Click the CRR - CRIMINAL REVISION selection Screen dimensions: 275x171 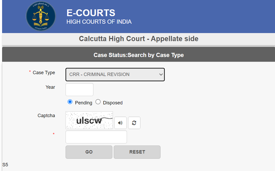click(99, 74)
